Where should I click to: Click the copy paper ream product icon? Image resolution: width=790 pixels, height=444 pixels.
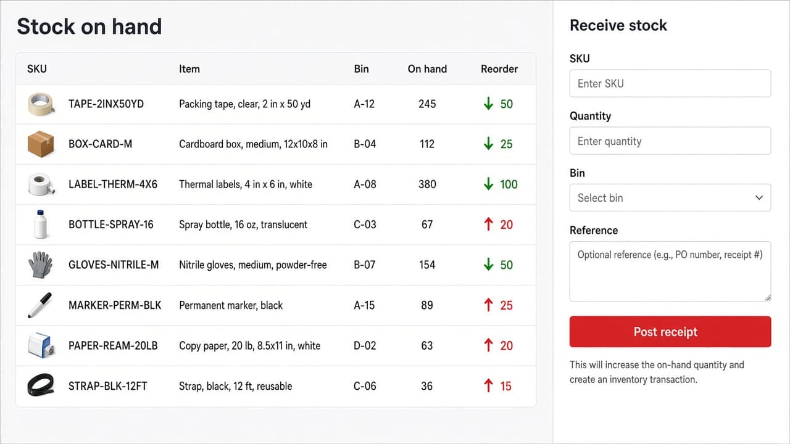coord(42,345)
